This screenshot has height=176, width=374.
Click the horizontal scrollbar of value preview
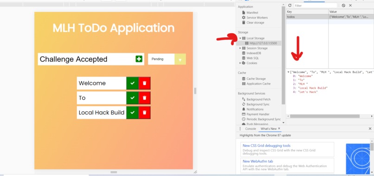(325, 116)
